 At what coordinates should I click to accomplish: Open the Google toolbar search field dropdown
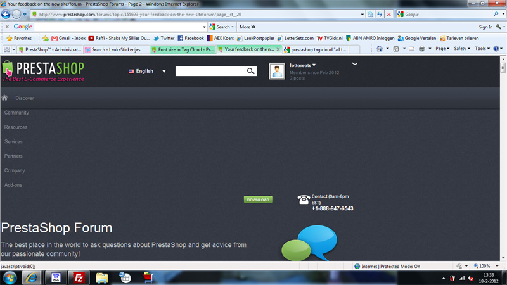pyautogui.click(x=204, y=27)
